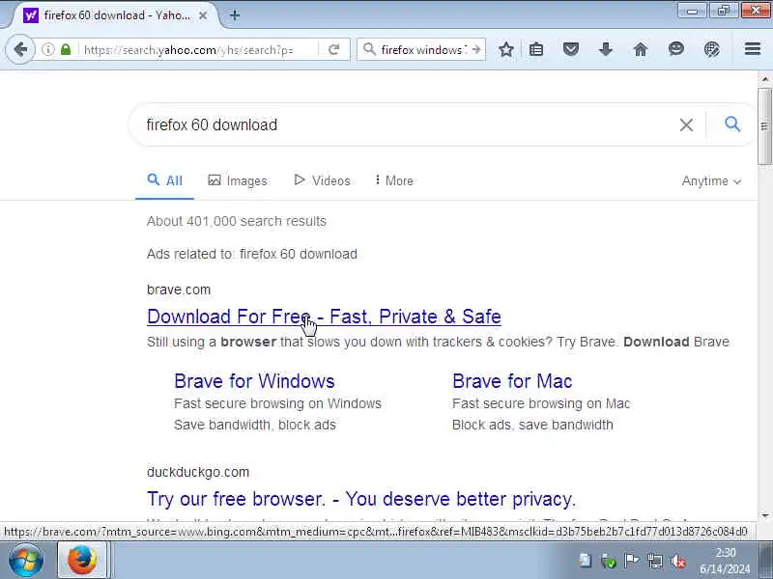Show bookmarks list from the toolbar
This screenshot has height=579, width=773.
[536, 49]
